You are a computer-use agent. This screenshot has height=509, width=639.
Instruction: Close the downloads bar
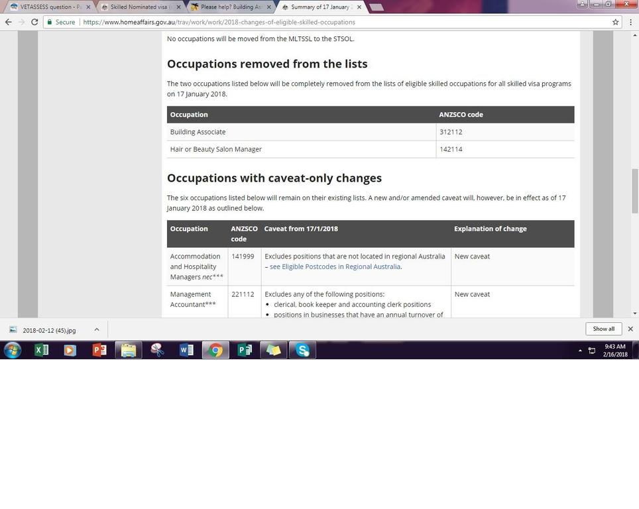pyautogui.click(x=630, y=329)
